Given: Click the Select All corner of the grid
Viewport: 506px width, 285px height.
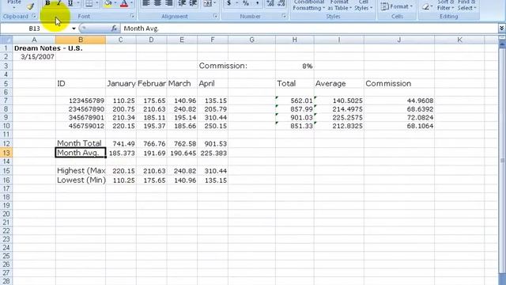Looking at the screenshot, I should [6, 40].
